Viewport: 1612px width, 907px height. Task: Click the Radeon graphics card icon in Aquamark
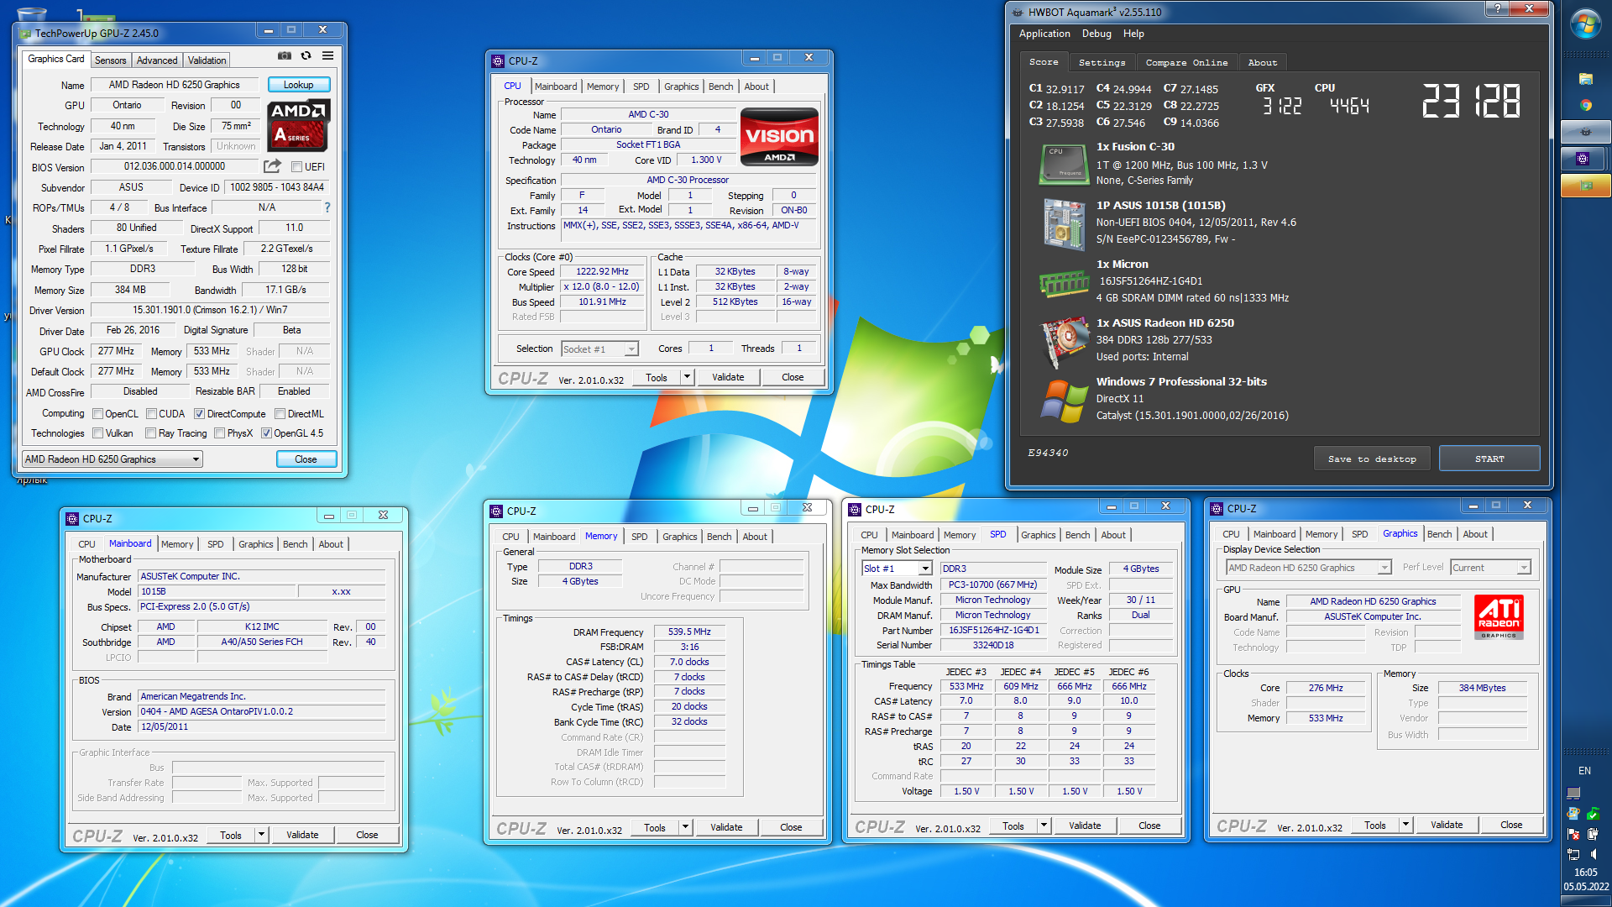click(x=1064, y=343)
